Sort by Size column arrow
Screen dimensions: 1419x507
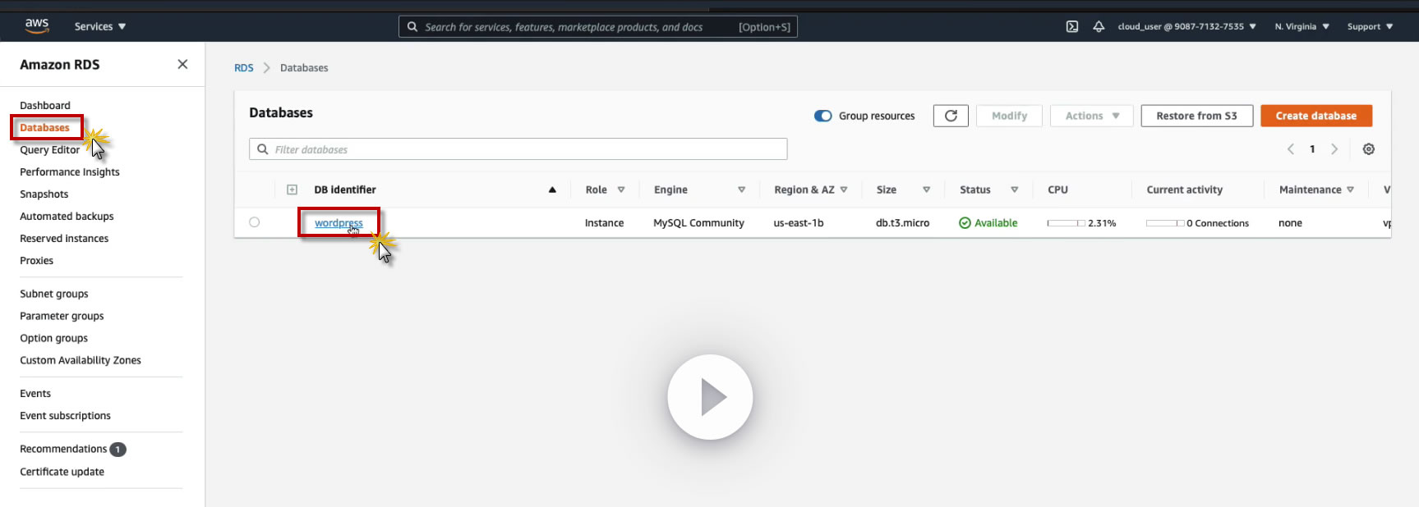[x=926, y=190]
